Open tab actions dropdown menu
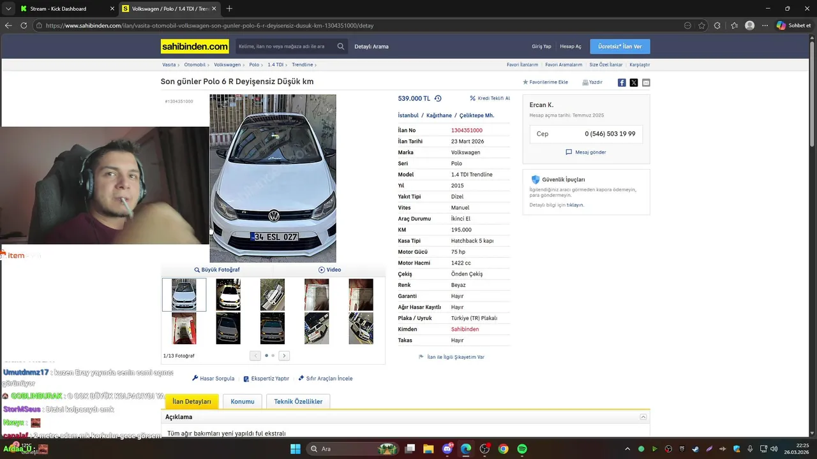Image resolution: width=817 pixels, height=459 pixels. pos(8,8)
